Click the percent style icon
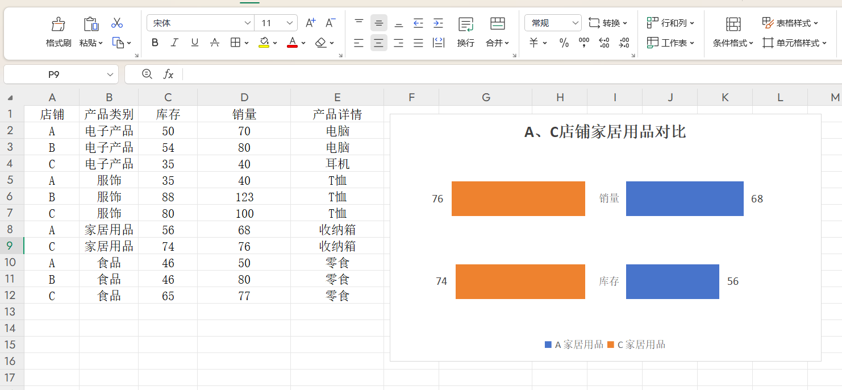842x390 pixels. [564, 43]
